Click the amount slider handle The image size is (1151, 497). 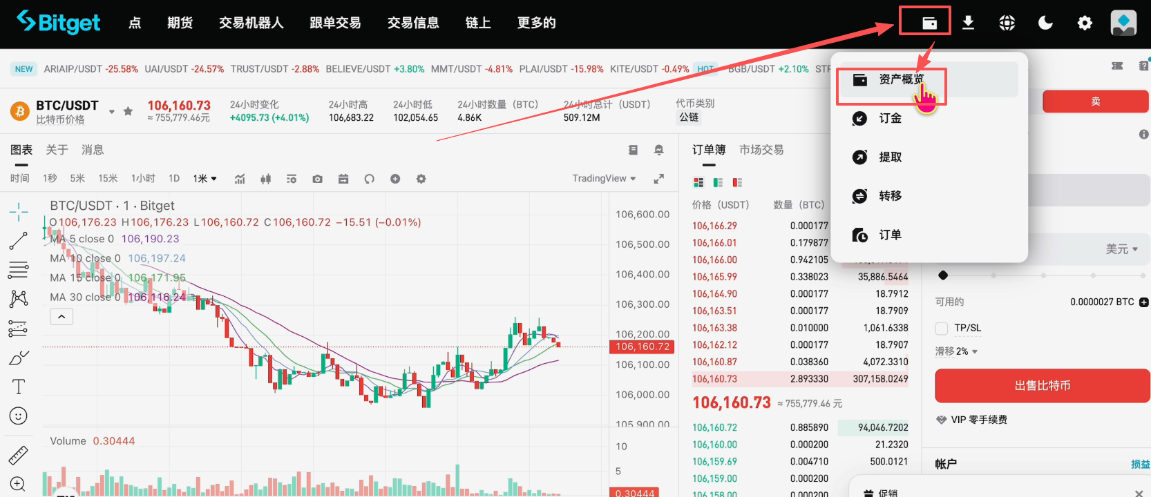[x=943, y=275]
